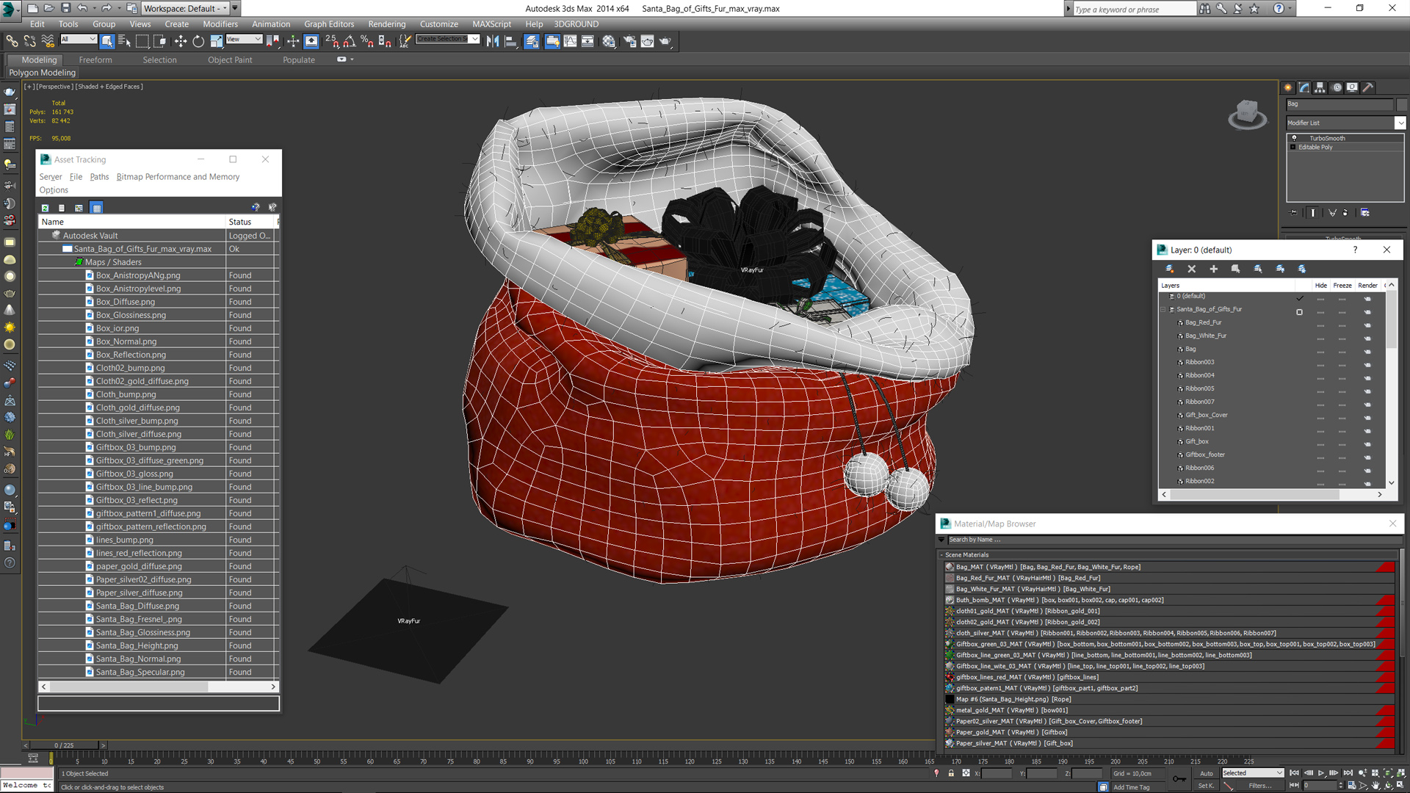Click the Pan View hand icon
The height and width of the screenshot is (793, 1410).
1375,785
